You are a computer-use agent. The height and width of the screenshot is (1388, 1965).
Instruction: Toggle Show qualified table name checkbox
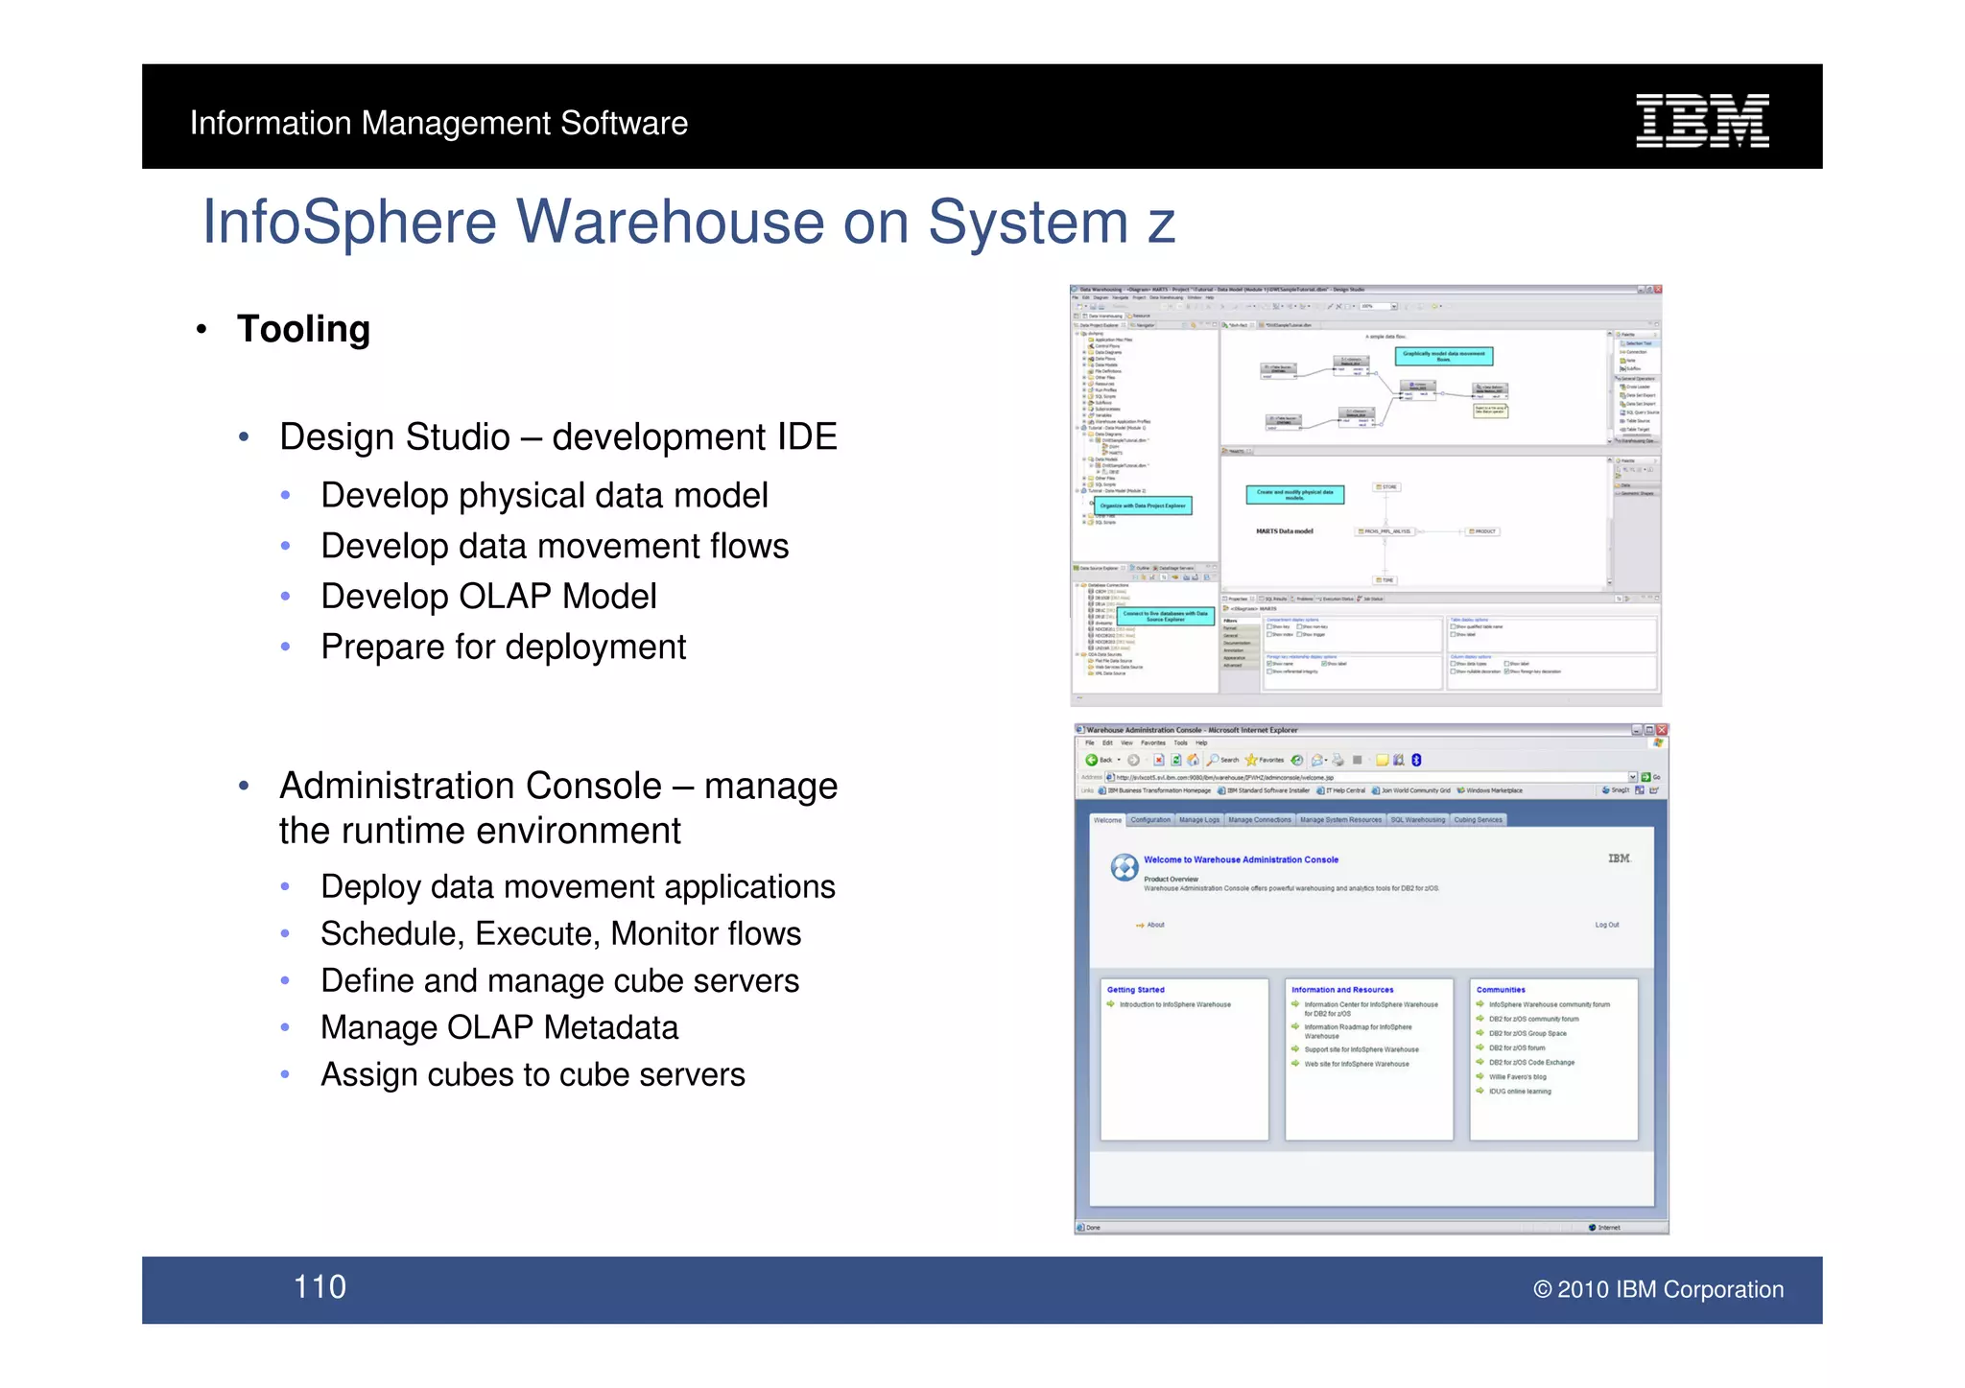pos(1453,626)
